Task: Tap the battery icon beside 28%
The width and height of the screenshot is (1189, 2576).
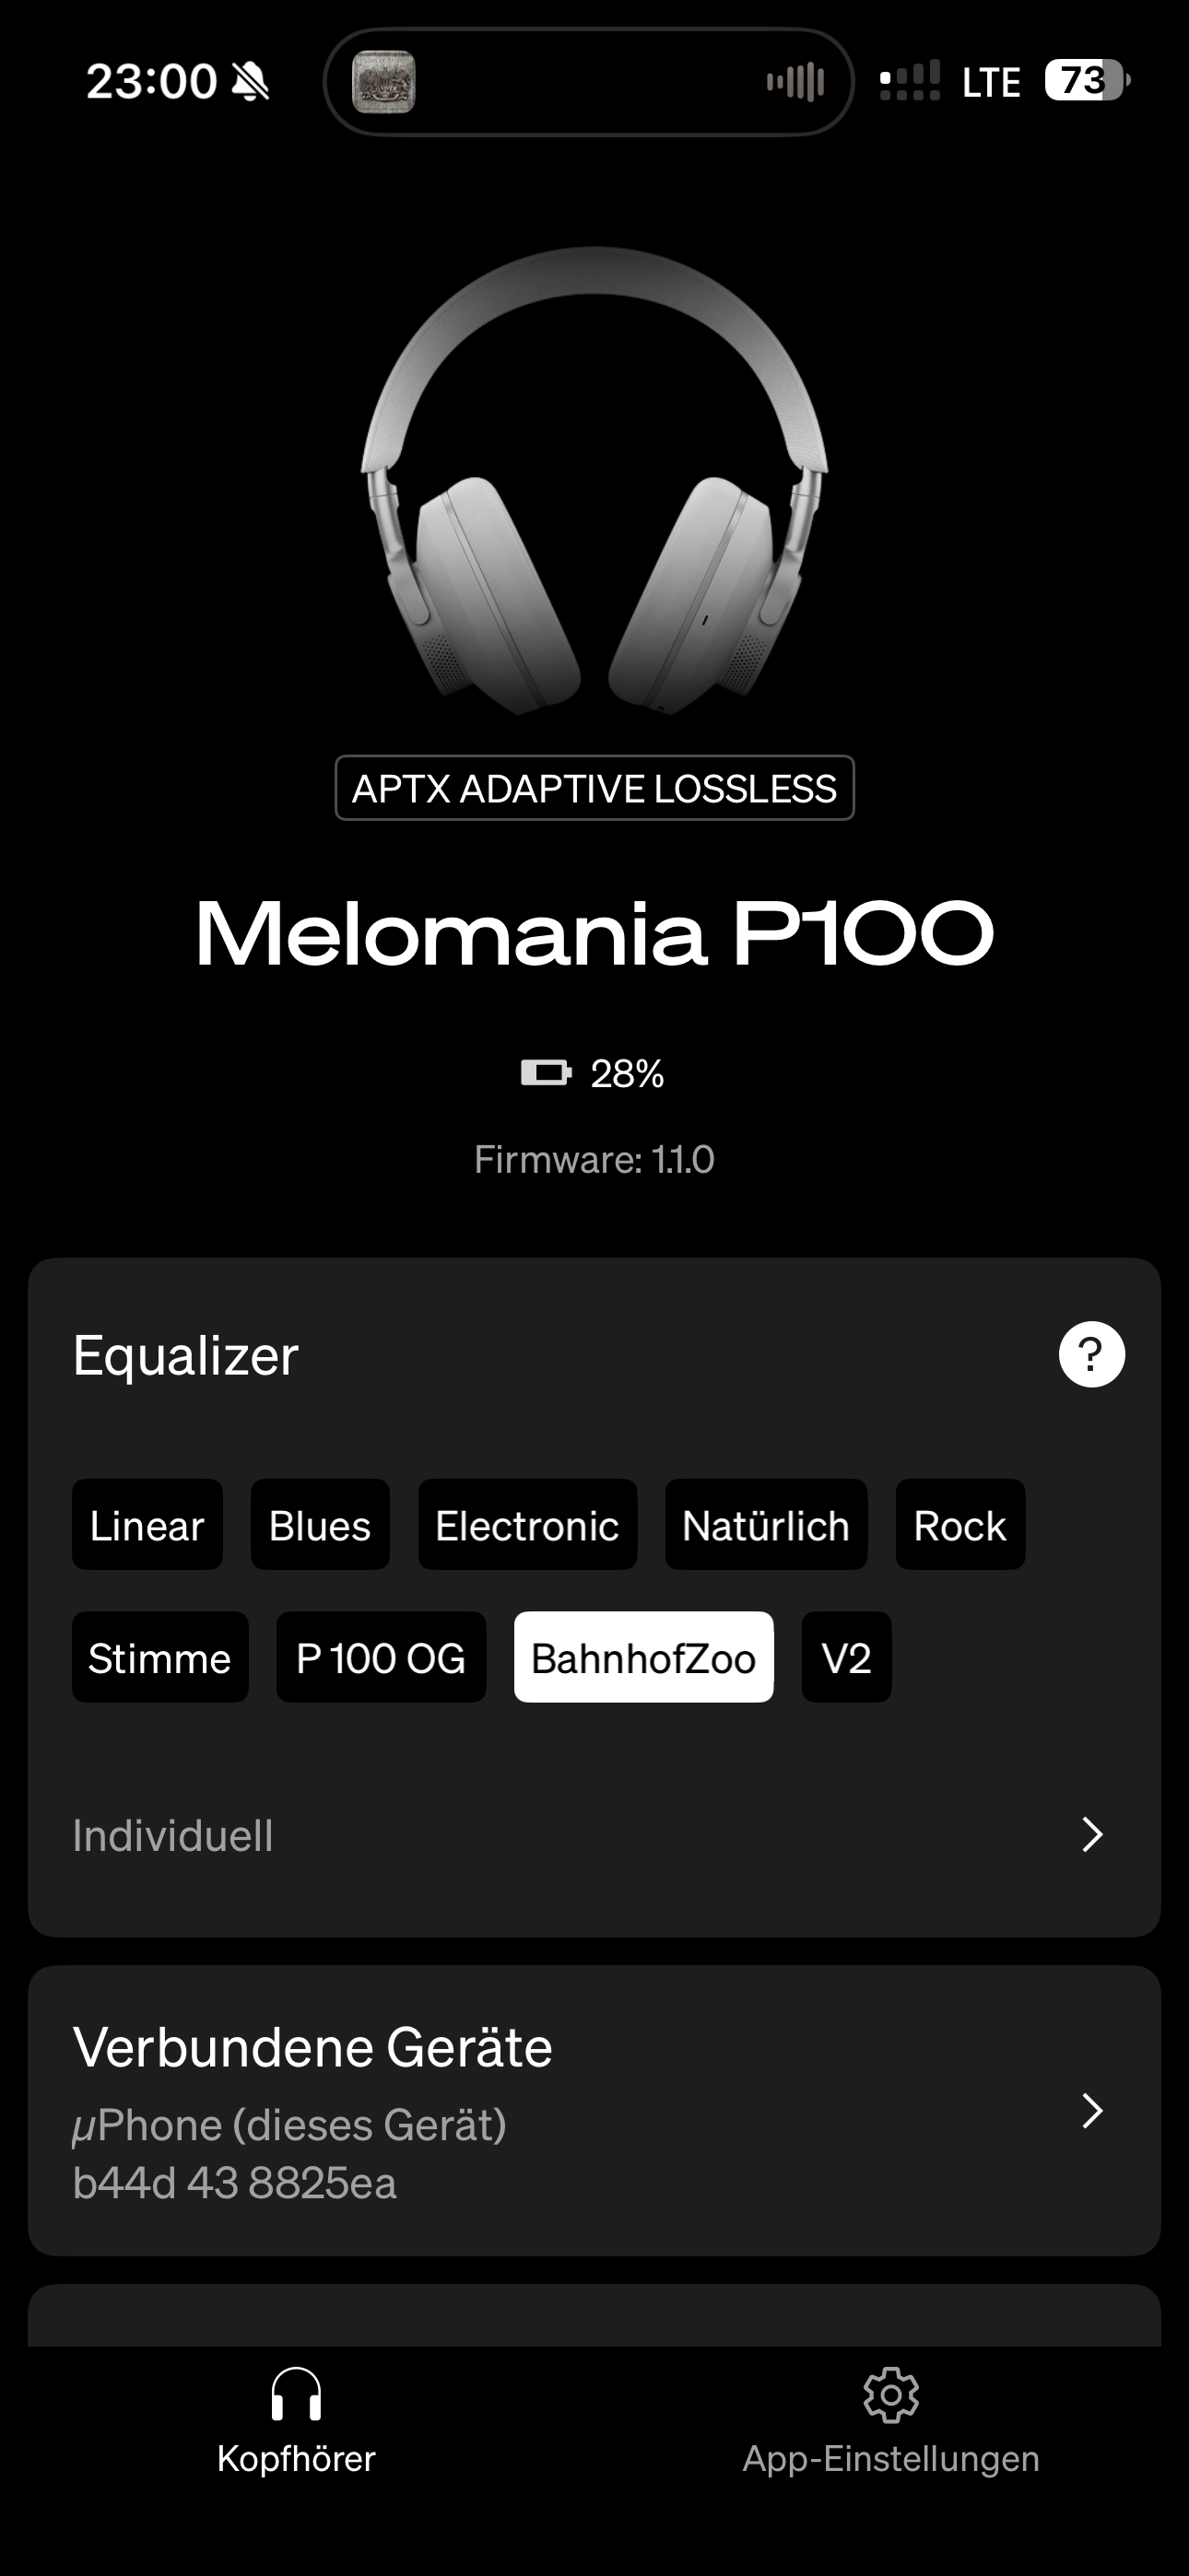Action: (x=546, y=1074)
